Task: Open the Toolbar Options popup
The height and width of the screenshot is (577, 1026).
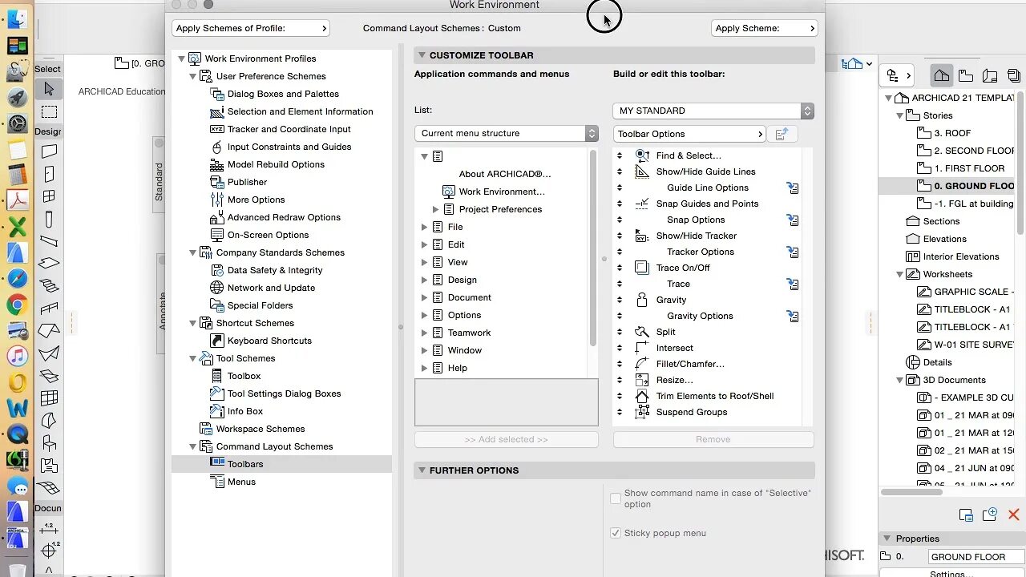Action: [x=689, y=134]
